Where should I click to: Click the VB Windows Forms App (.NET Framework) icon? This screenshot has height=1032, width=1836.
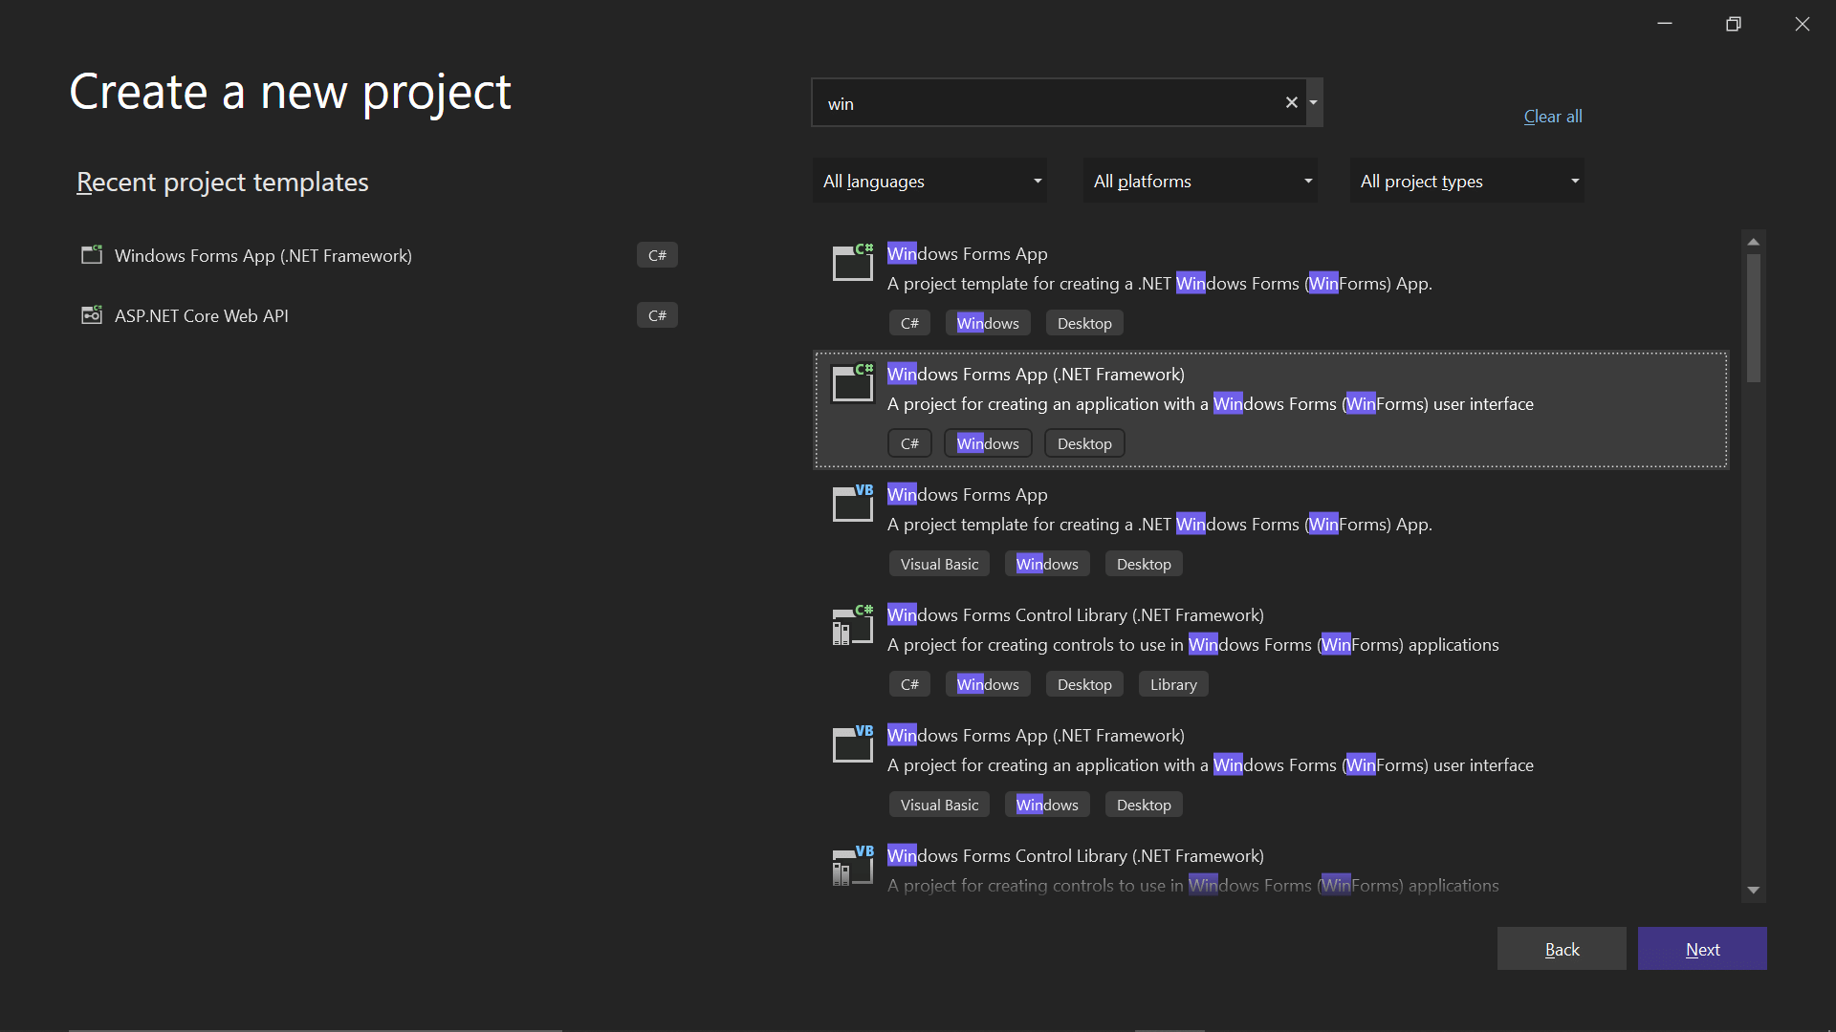tap(852, 743)
